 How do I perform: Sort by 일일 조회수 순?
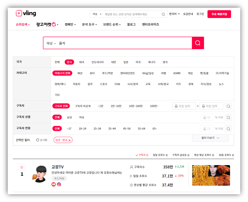click(160, 155)
